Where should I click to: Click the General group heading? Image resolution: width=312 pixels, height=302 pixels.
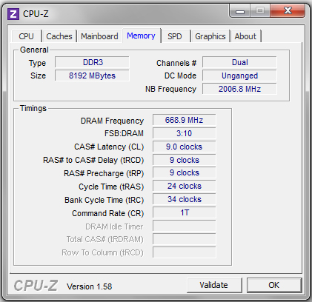coord(34,50)
